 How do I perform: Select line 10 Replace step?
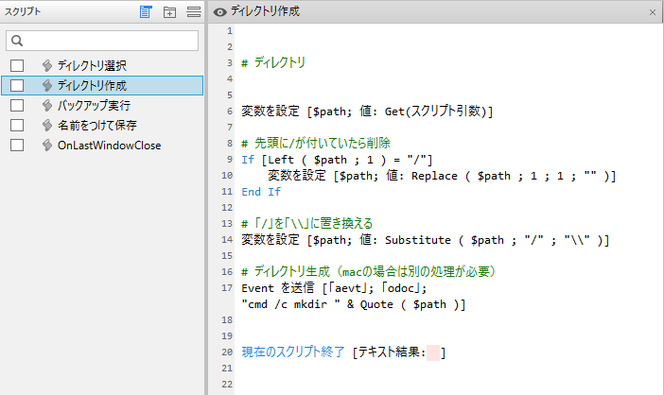[442, 176]
